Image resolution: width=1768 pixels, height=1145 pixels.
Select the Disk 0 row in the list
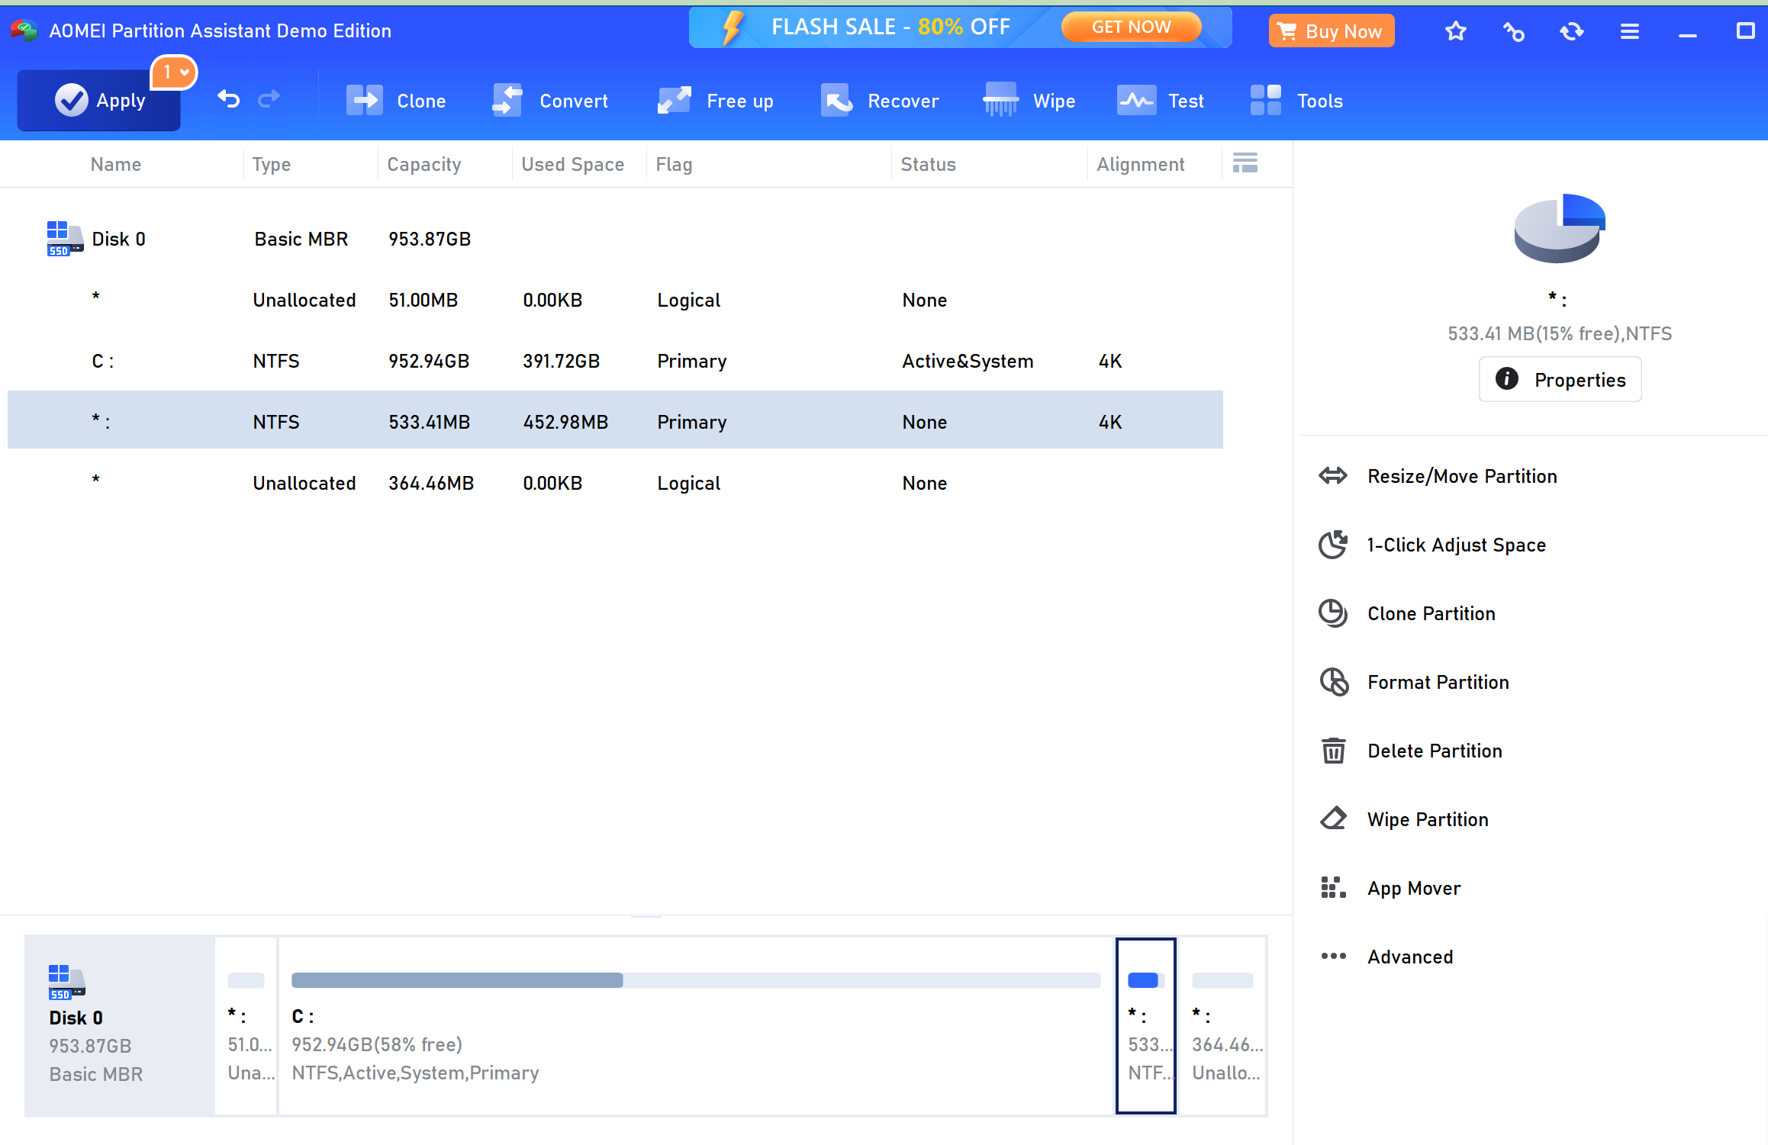615,239
